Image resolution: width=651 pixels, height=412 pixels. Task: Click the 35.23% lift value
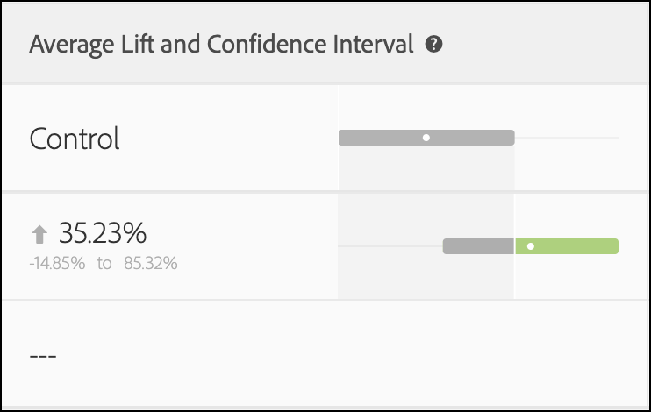102,233
